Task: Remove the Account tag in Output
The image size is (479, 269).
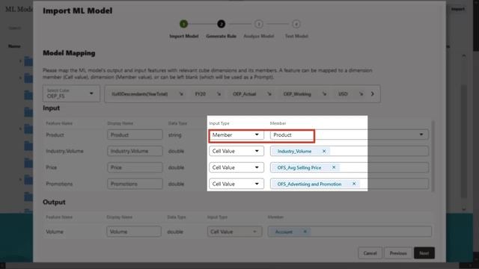Action: (305, 232)
